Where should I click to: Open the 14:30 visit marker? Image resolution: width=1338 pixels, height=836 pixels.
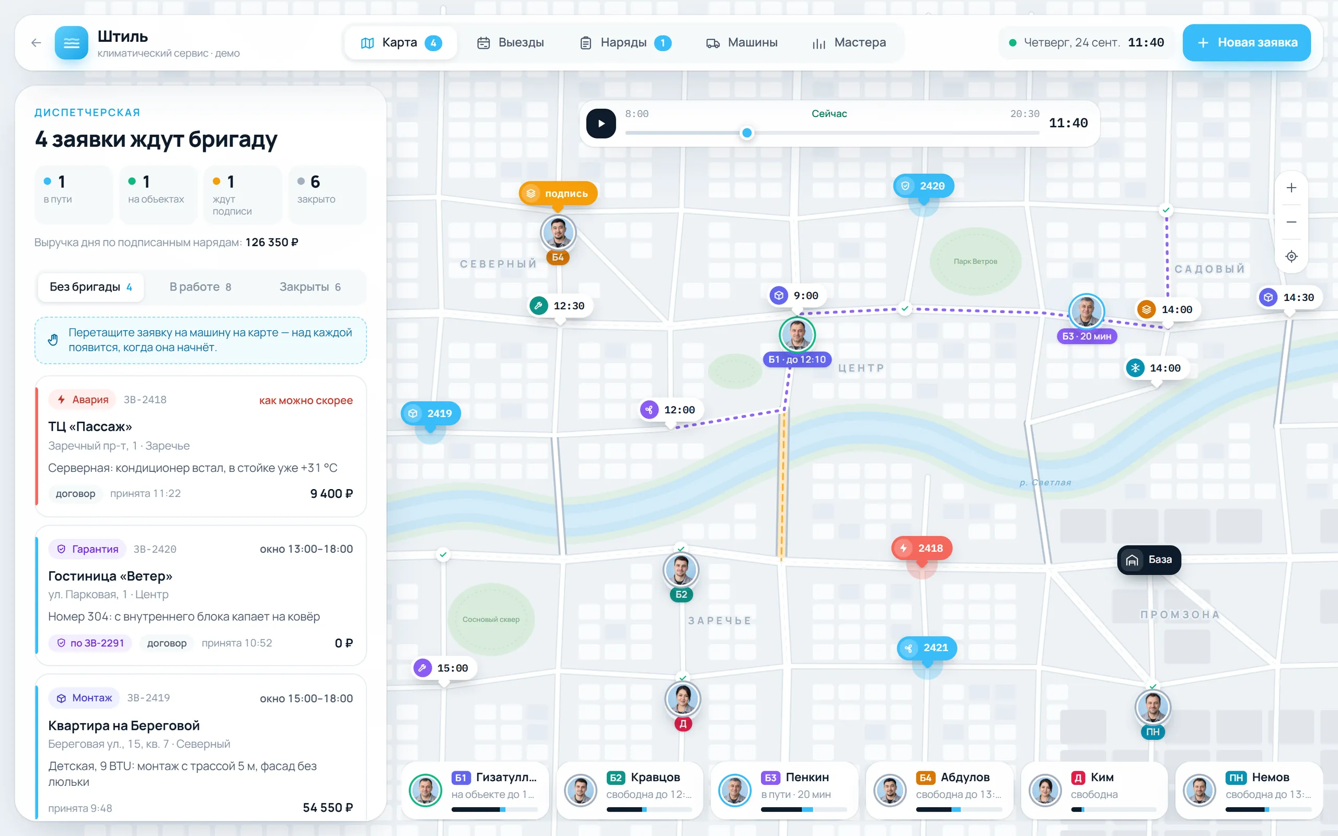(x=1289, y=297)
